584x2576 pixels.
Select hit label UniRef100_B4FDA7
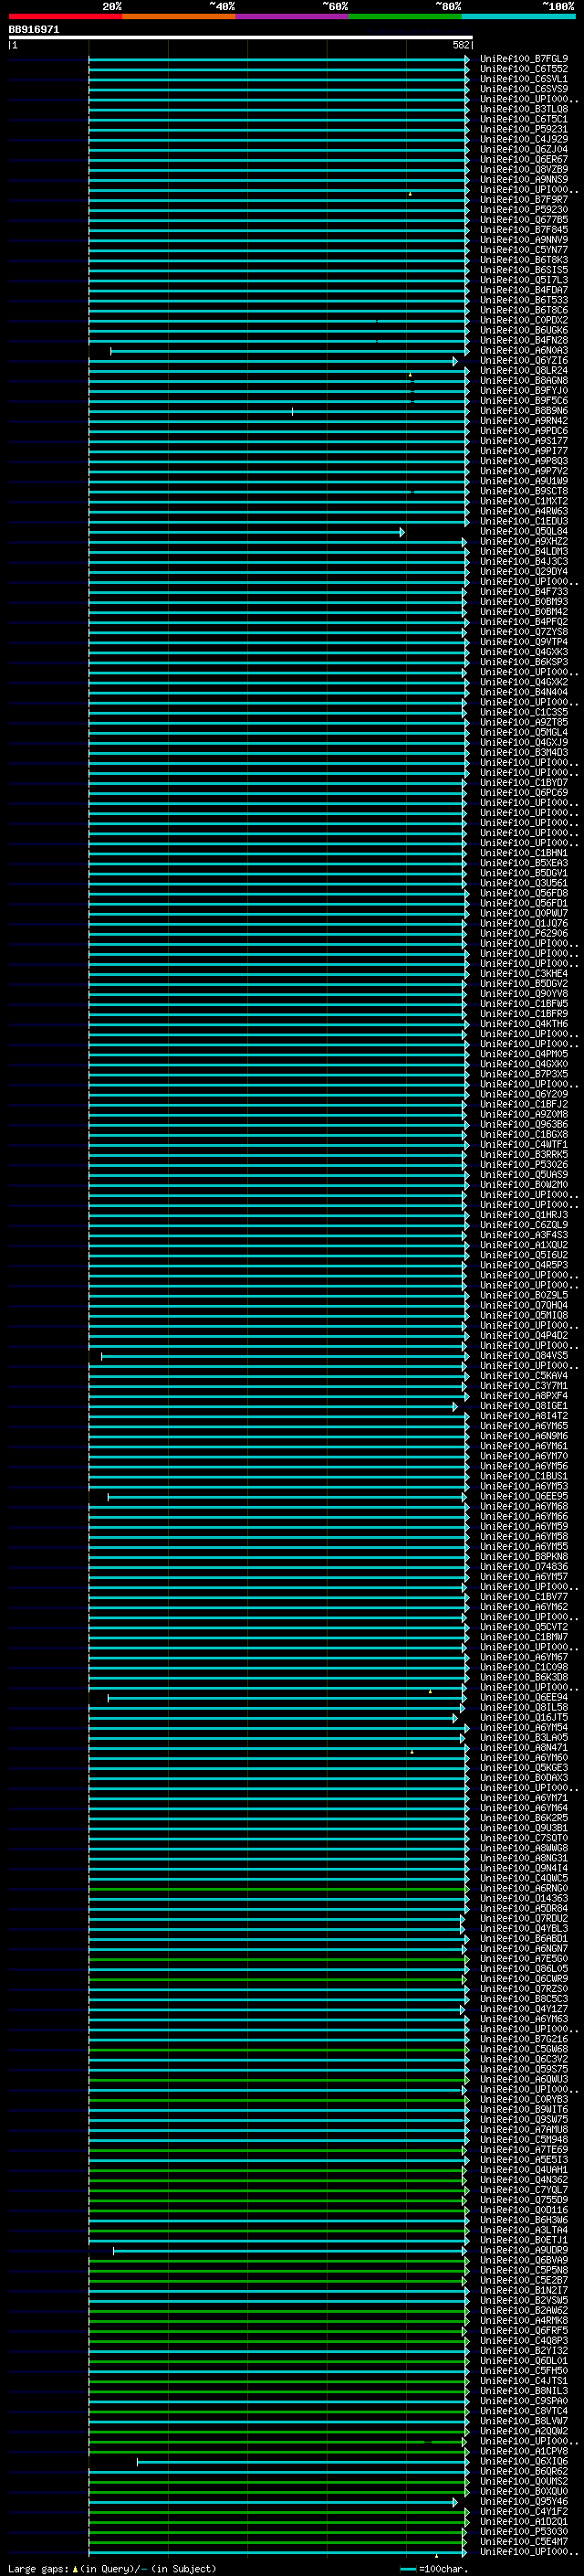[523, 290]
